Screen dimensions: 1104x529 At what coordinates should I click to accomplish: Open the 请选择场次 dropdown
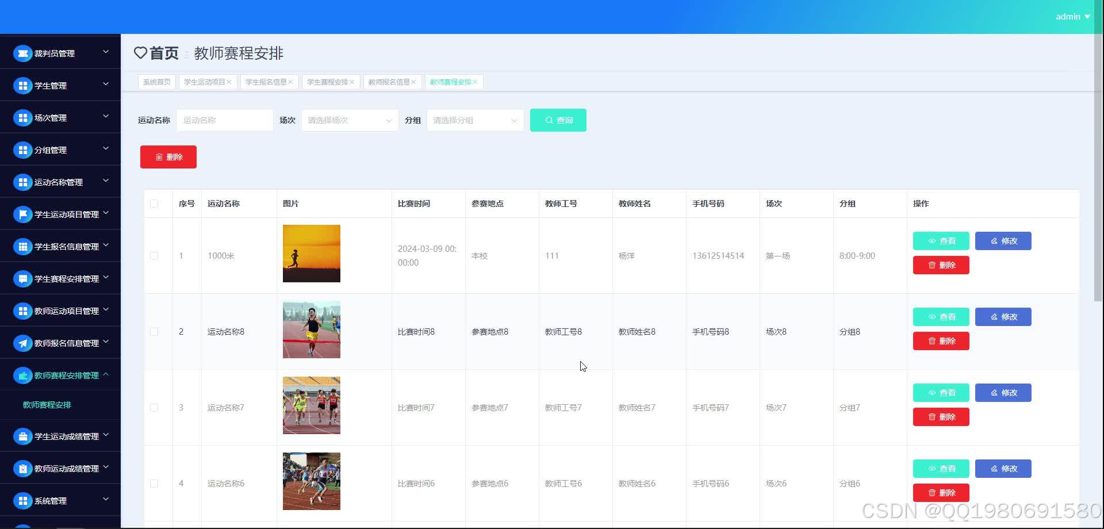tap(348, 120)
